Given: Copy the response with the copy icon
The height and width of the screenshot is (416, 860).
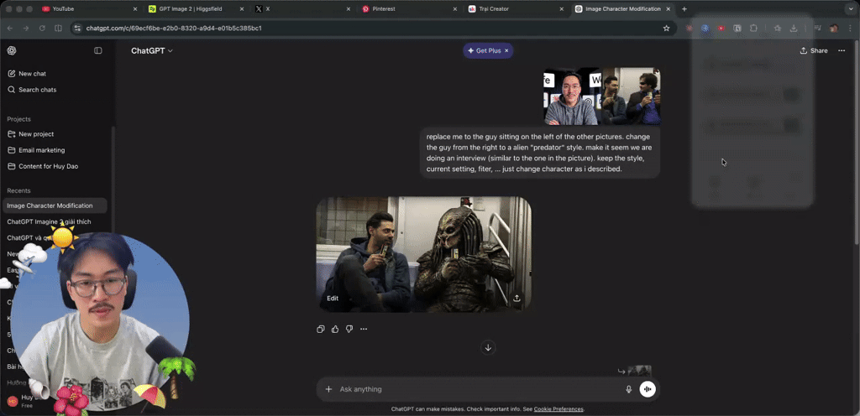Looking at the screenshot, I should (x=321, y=329).
